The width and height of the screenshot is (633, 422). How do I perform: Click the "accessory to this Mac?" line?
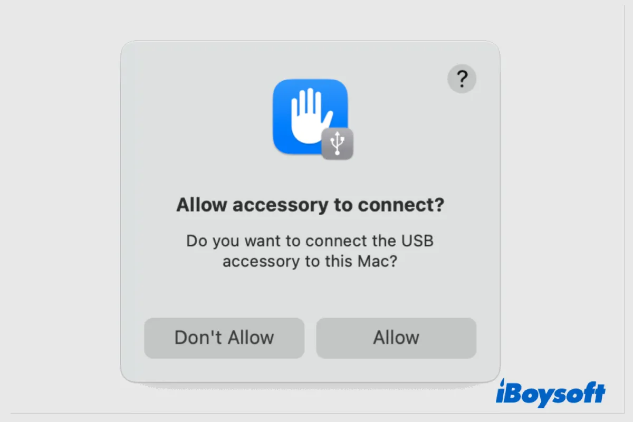click(x=310, y=262)
